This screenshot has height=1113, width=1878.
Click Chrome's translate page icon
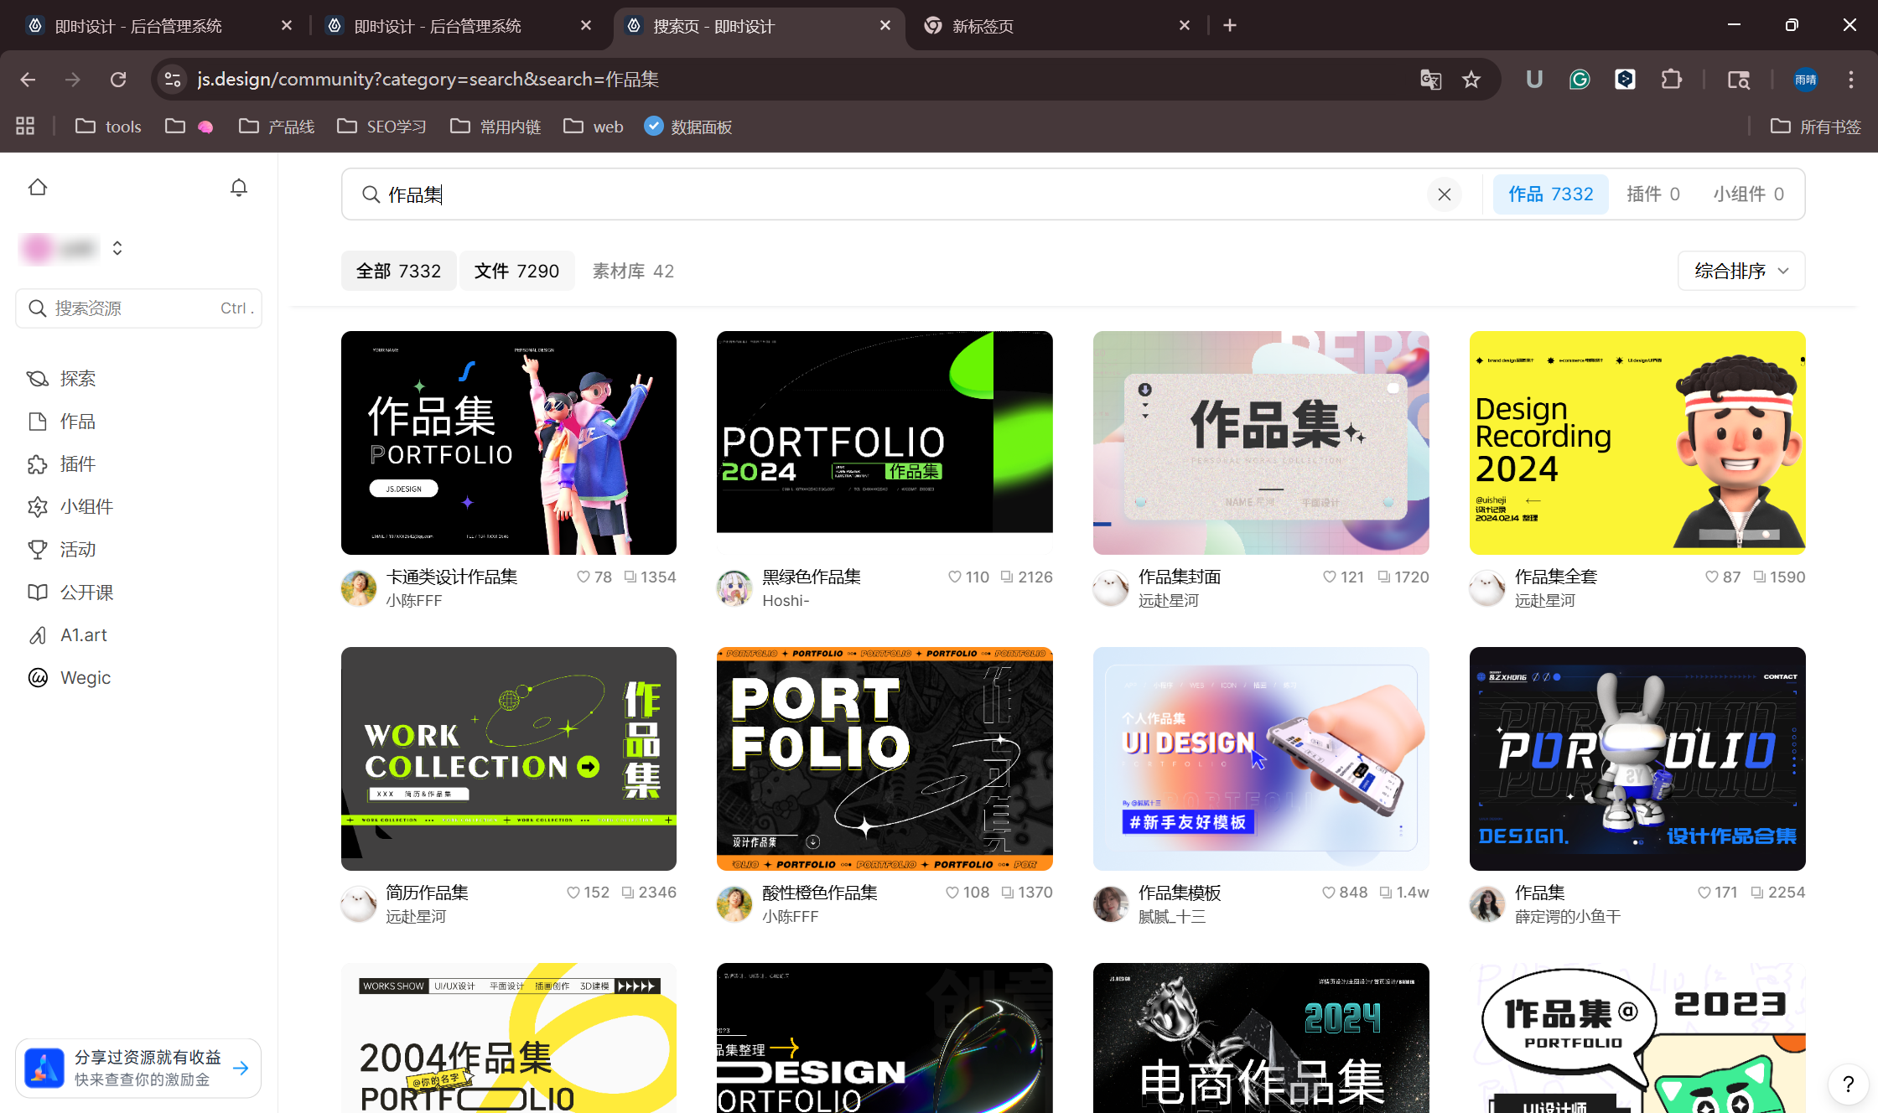pyautogui.click(x=1430, y=80)
